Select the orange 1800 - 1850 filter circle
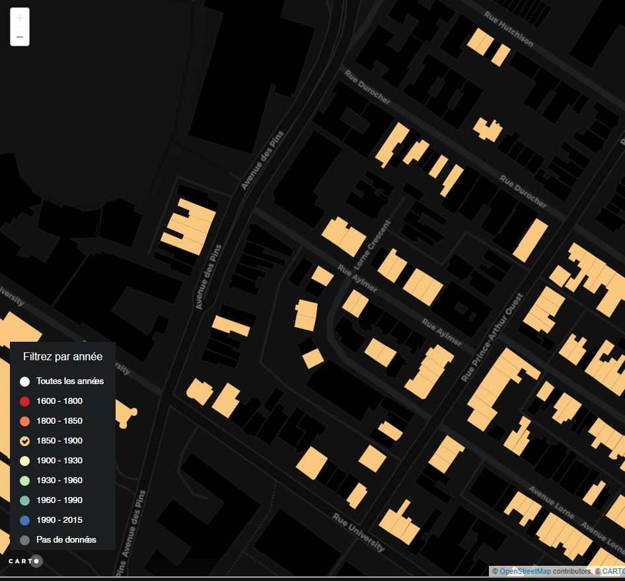This screenshot has height=581, width=625. (25, 421)
